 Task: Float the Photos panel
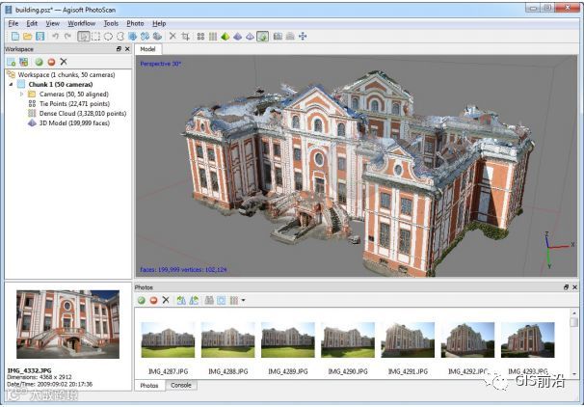click(x=566, y=287)
